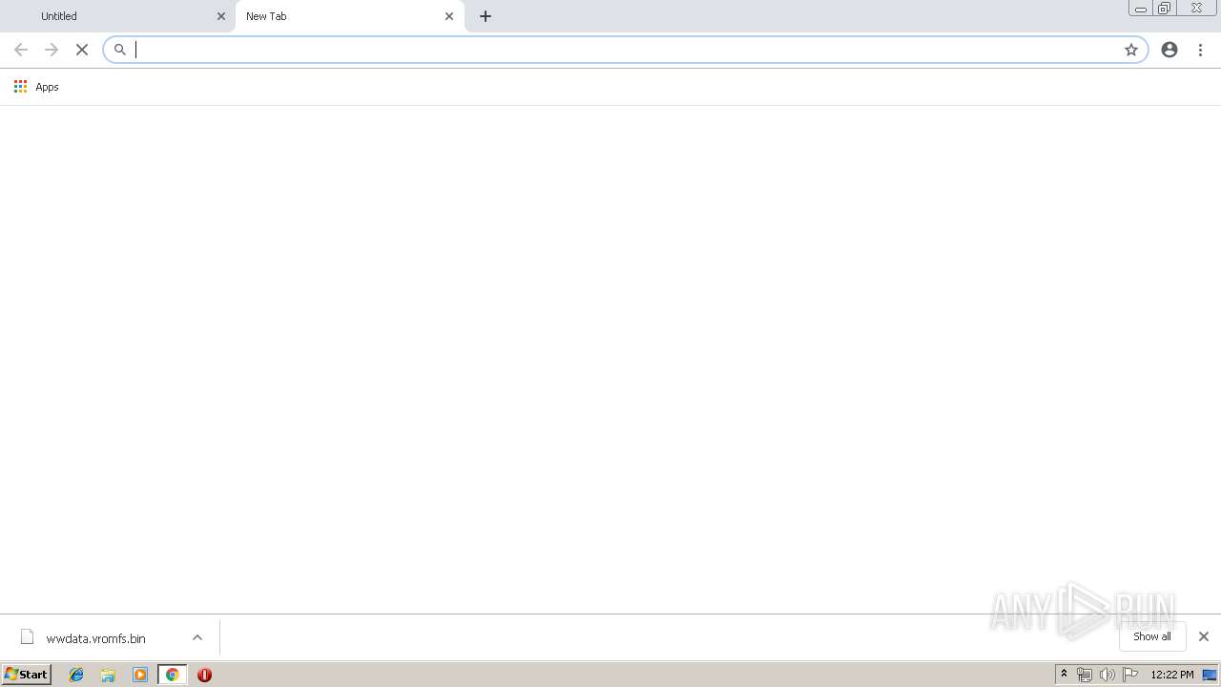Open Action Center flag icon
Viewport: 1221px width, 687px height.
[1130, 675]
